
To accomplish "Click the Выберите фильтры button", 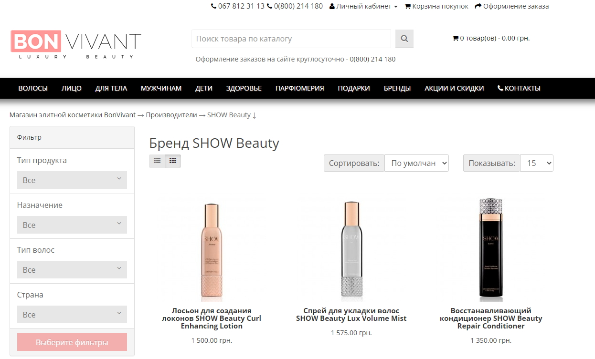I will point(72,342).
